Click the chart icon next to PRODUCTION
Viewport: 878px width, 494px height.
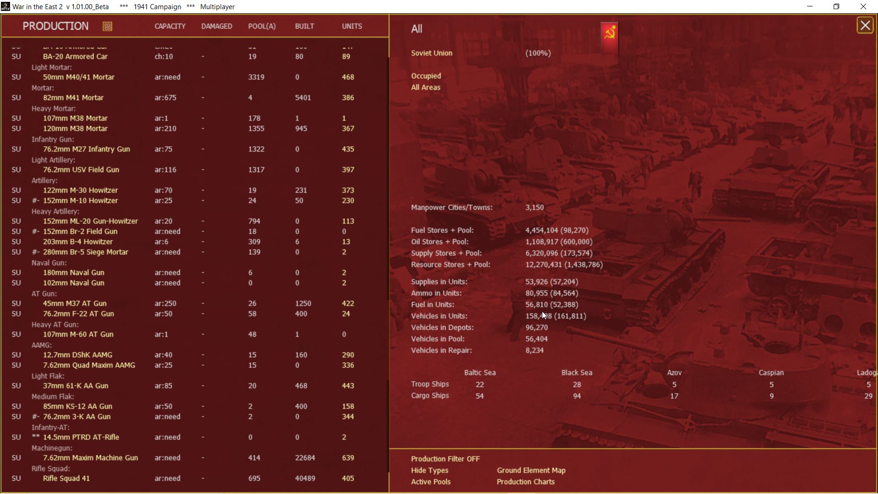[107, 27]
